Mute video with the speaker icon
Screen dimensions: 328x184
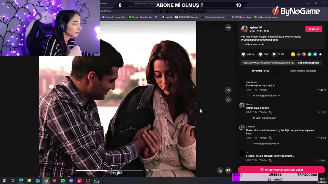point(228,170)
